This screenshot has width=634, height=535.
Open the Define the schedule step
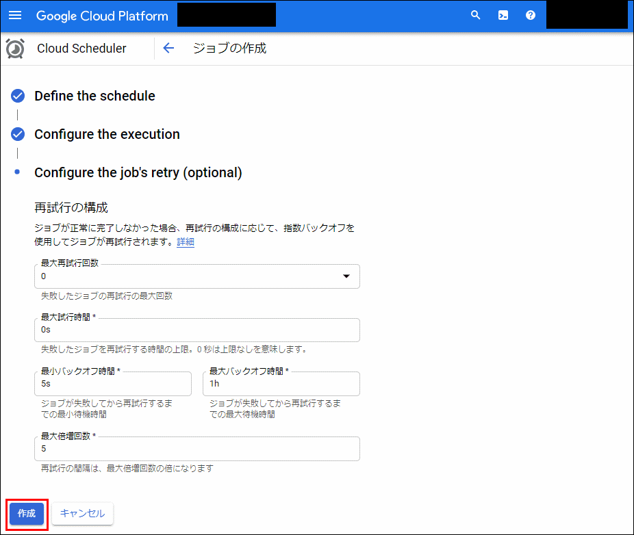point(94,96)
